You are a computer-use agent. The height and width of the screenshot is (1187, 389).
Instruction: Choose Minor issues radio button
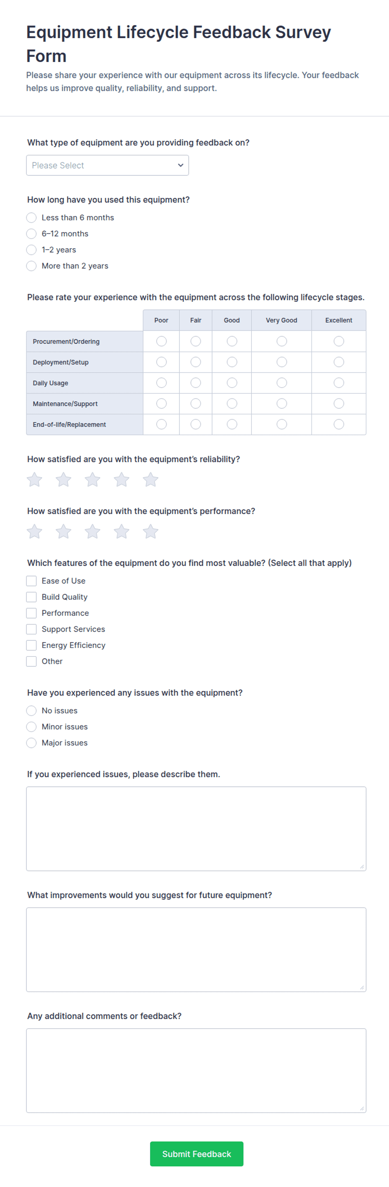click(31, 727)
